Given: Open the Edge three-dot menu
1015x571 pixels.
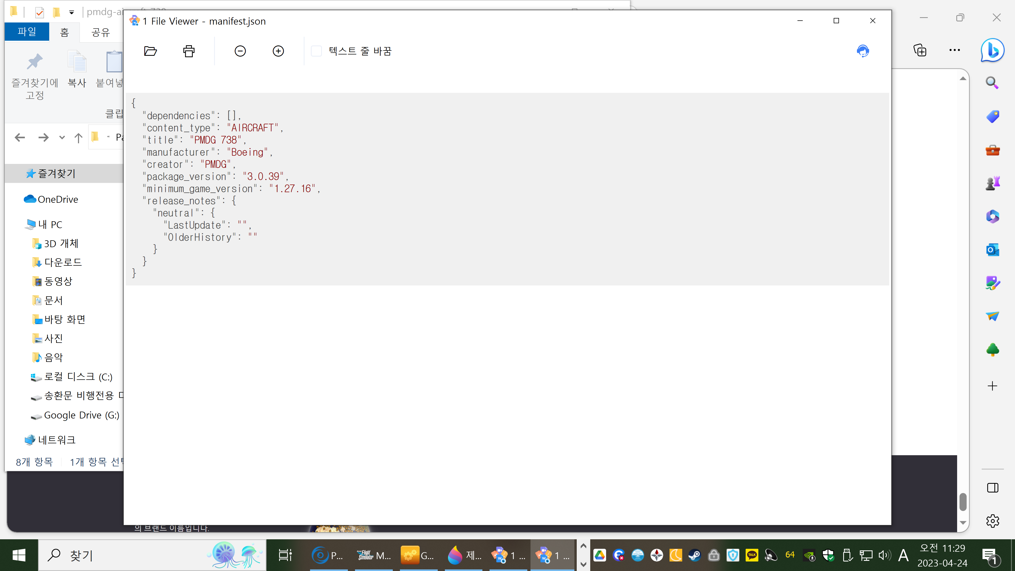Looking at the screenshot, I should [x=954, y=50].
